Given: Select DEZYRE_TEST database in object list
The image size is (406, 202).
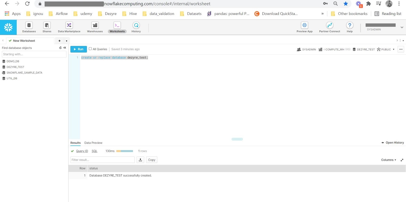Looking at the screenshot, I should 15,67.
